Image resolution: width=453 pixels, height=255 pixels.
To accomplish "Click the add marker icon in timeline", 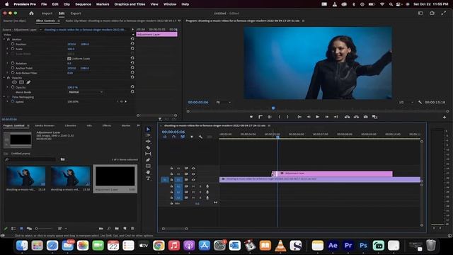I will point(192,137).
